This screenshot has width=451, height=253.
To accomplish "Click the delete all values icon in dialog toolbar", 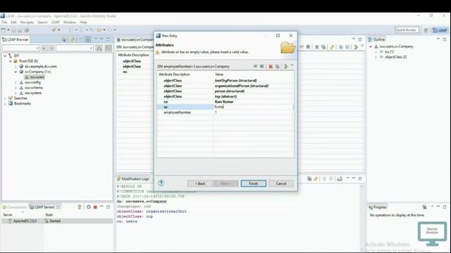I will (x=277, y=66).
